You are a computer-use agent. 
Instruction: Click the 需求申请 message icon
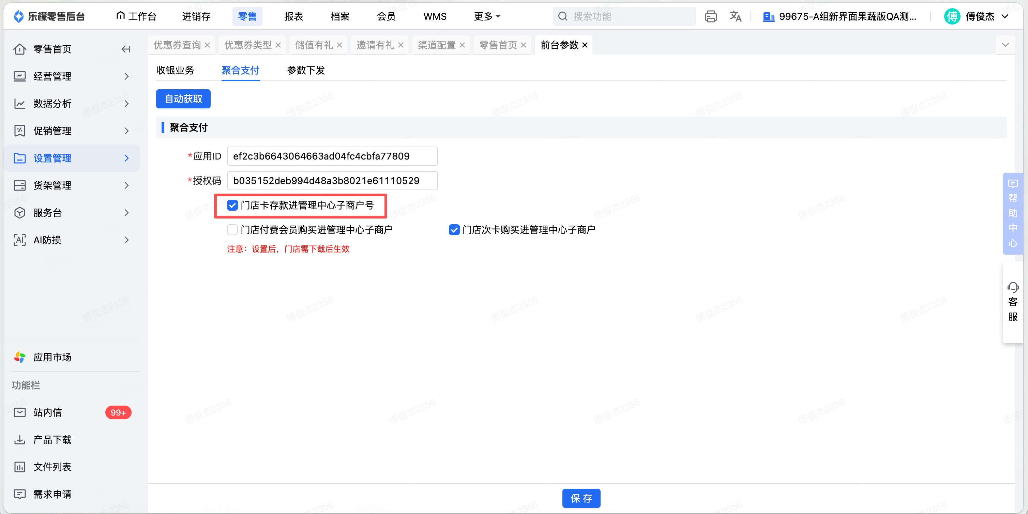click(19, 494)
